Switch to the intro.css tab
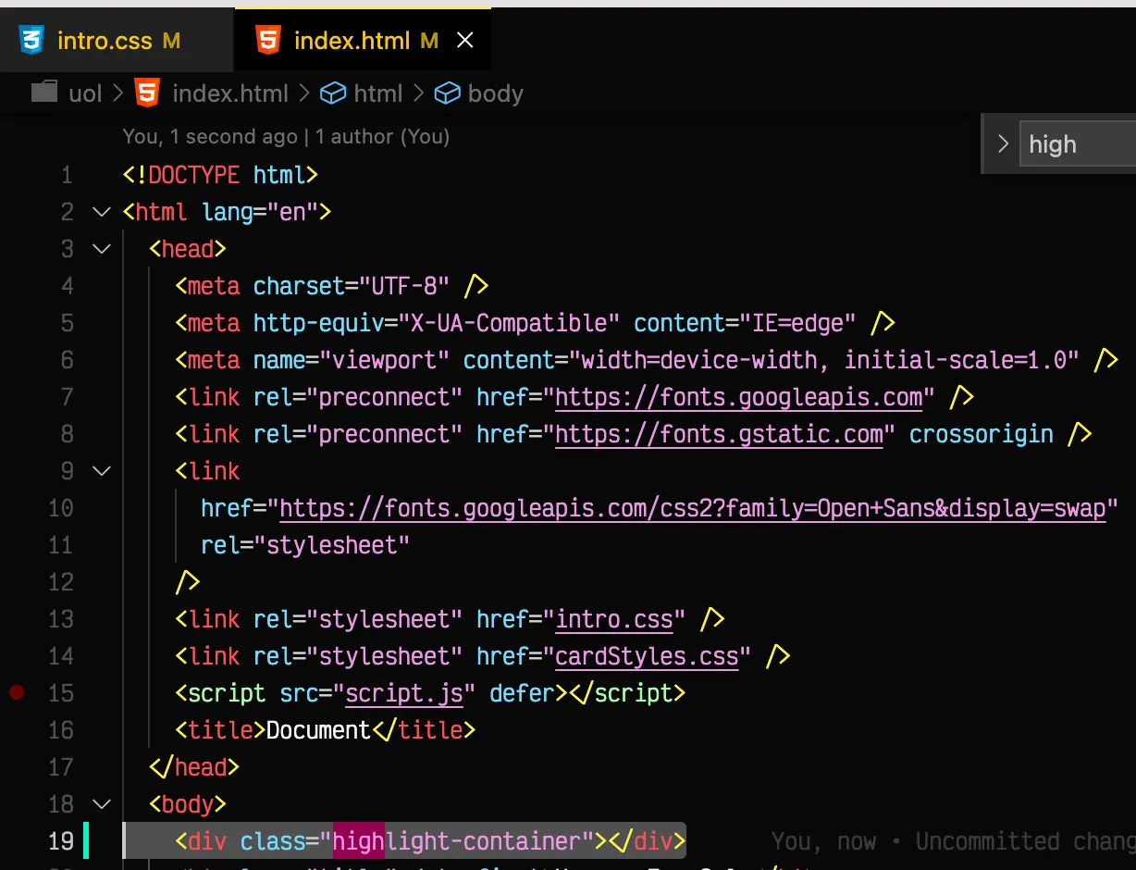Screen dimensions: 1136x870 117,41
